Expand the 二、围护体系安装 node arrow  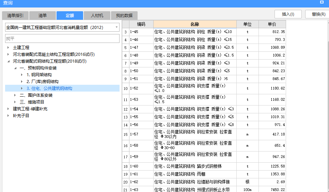point(15,95)
